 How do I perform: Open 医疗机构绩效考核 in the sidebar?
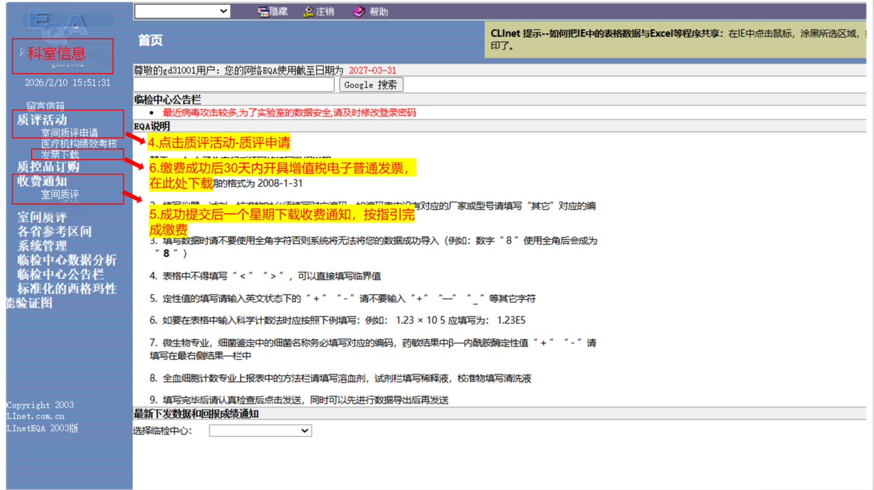click(79, 144)
